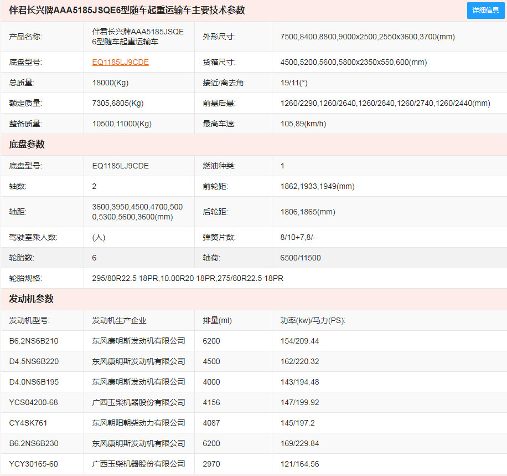Select engine model B6.2NS6B230
Viewport: 507px width, 476px height.
click(34, 443)
